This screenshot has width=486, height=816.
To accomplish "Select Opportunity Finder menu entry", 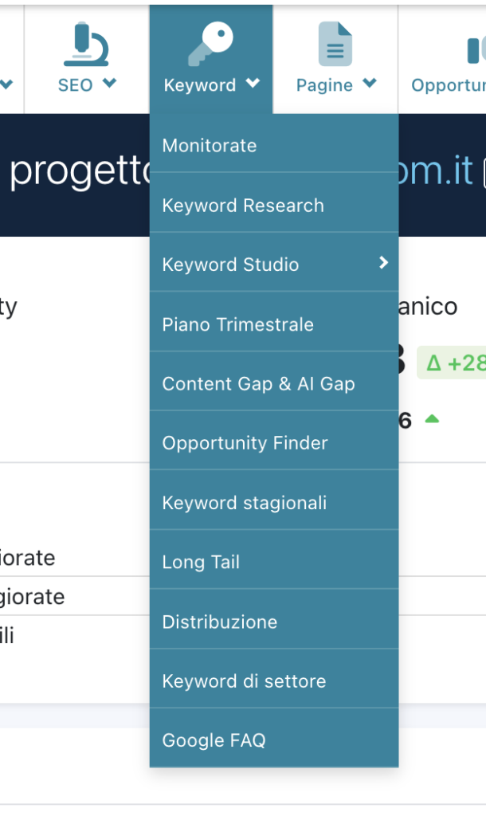I will coord(245,443).
